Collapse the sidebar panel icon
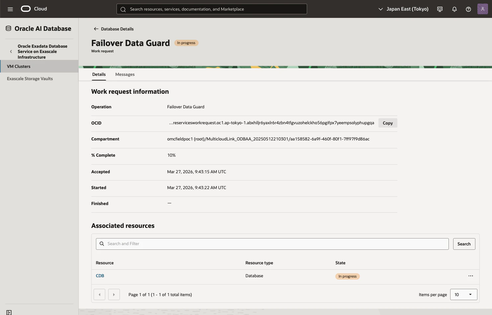The height and width of the screenshot is (315, 492). [x=9, y=312]
